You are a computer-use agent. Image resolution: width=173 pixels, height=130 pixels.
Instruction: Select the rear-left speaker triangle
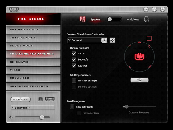[130, 67]
